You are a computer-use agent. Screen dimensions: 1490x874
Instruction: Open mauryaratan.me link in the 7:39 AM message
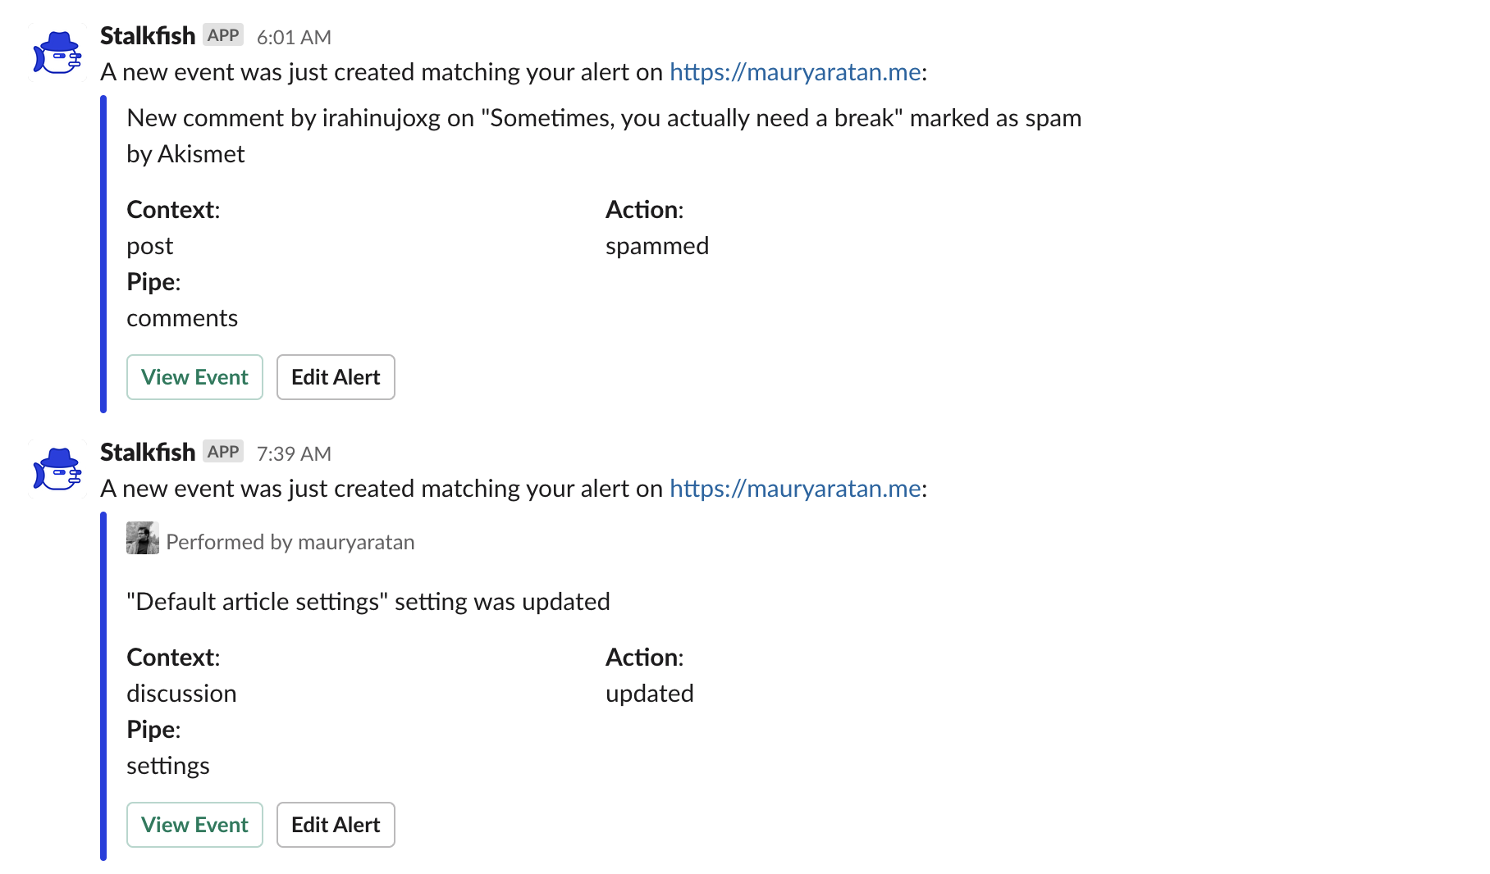tap(795, 489)
